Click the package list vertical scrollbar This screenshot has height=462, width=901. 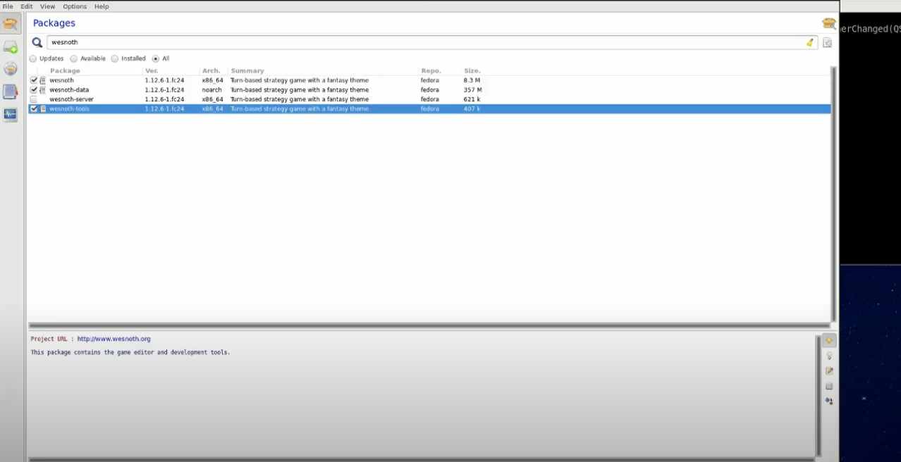click(834, 194)
